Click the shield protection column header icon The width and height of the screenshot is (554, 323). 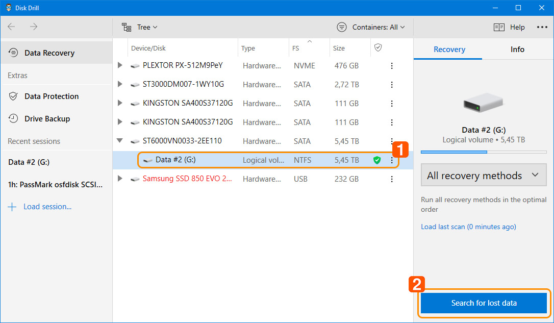(x=378, y=47)
